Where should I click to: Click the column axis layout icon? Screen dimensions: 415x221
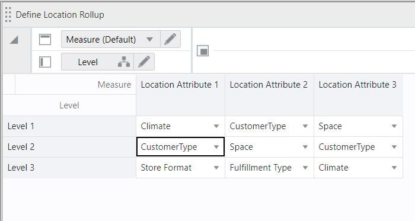coord(45,39)
